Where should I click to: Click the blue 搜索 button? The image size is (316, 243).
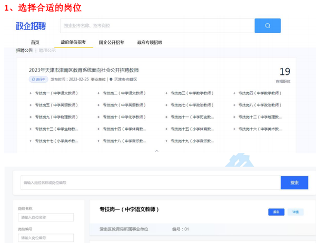pyautogui.click(x=294, y=183)
